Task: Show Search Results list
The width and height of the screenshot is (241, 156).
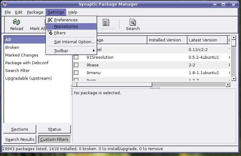Action: pos(20,139)
